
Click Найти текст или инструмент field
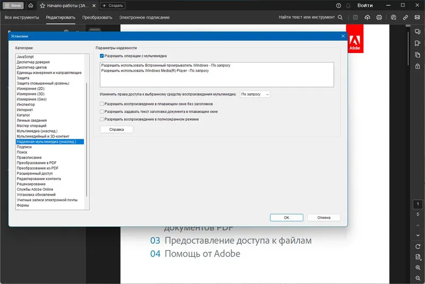click(307, 17)
